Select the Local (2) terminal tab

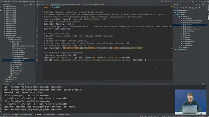click(x=21, y=84)
